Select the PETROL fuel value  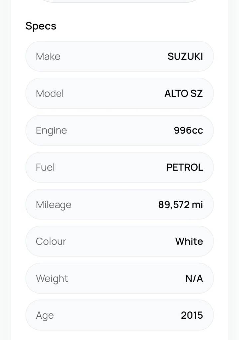(184, 167)
